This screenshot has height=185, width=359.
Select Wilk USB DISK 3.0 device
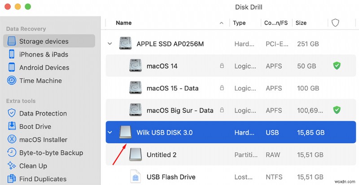[x=231, y=132]
